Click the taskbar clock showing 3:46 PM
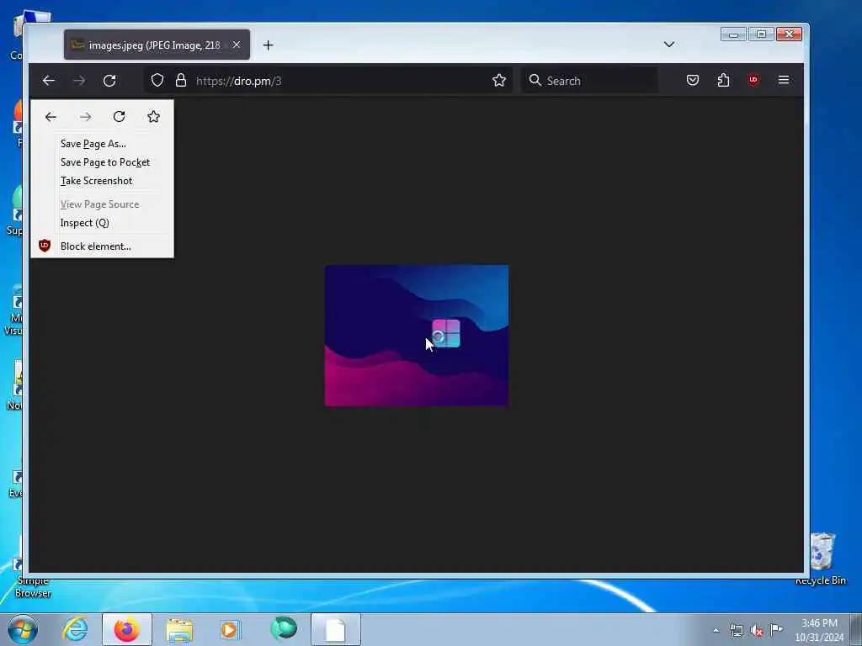The image size is (862, 646). [819, 629]
